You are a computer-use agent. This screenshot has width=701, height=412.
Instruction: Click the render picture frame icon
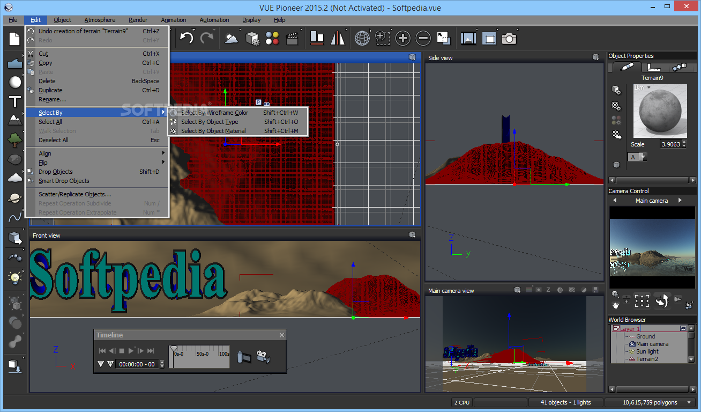[x=468, y=38]
